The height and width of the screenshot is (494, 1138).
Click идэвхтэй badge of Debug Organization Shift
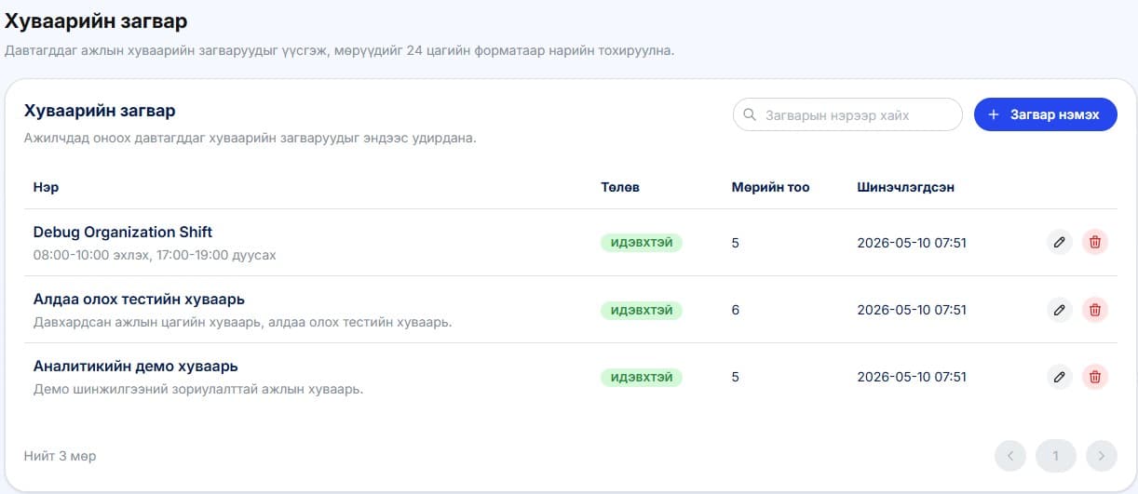point(641,243)
